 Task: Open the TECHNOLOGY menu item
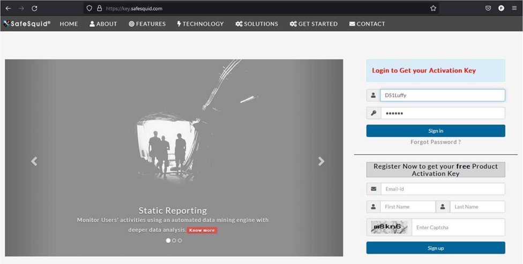[200, 24]
